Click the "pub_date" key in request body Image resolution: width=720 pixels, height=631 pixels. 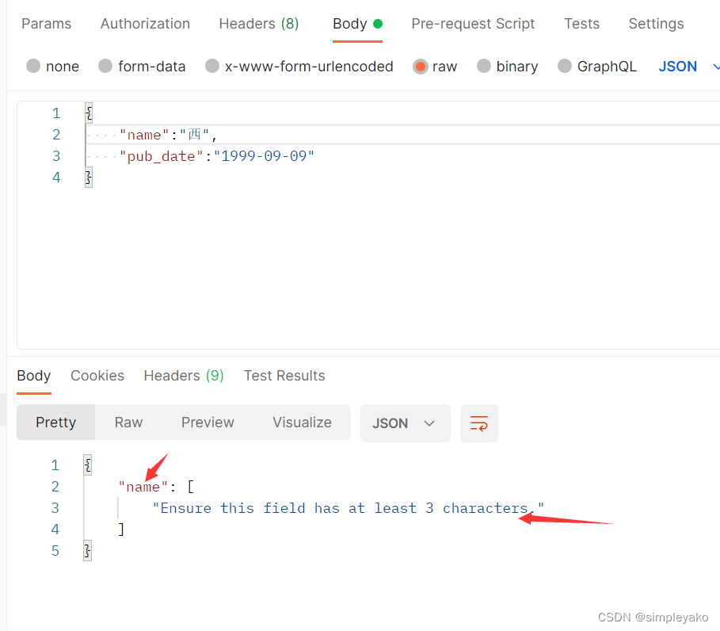(161, 156)
